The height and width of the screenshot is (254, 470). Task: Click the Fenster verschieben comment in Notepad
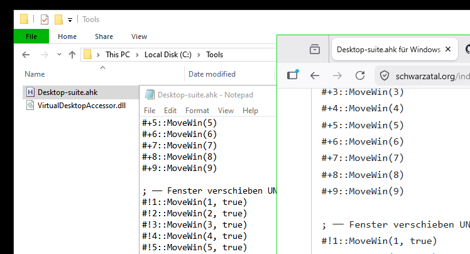coord(209,190)
